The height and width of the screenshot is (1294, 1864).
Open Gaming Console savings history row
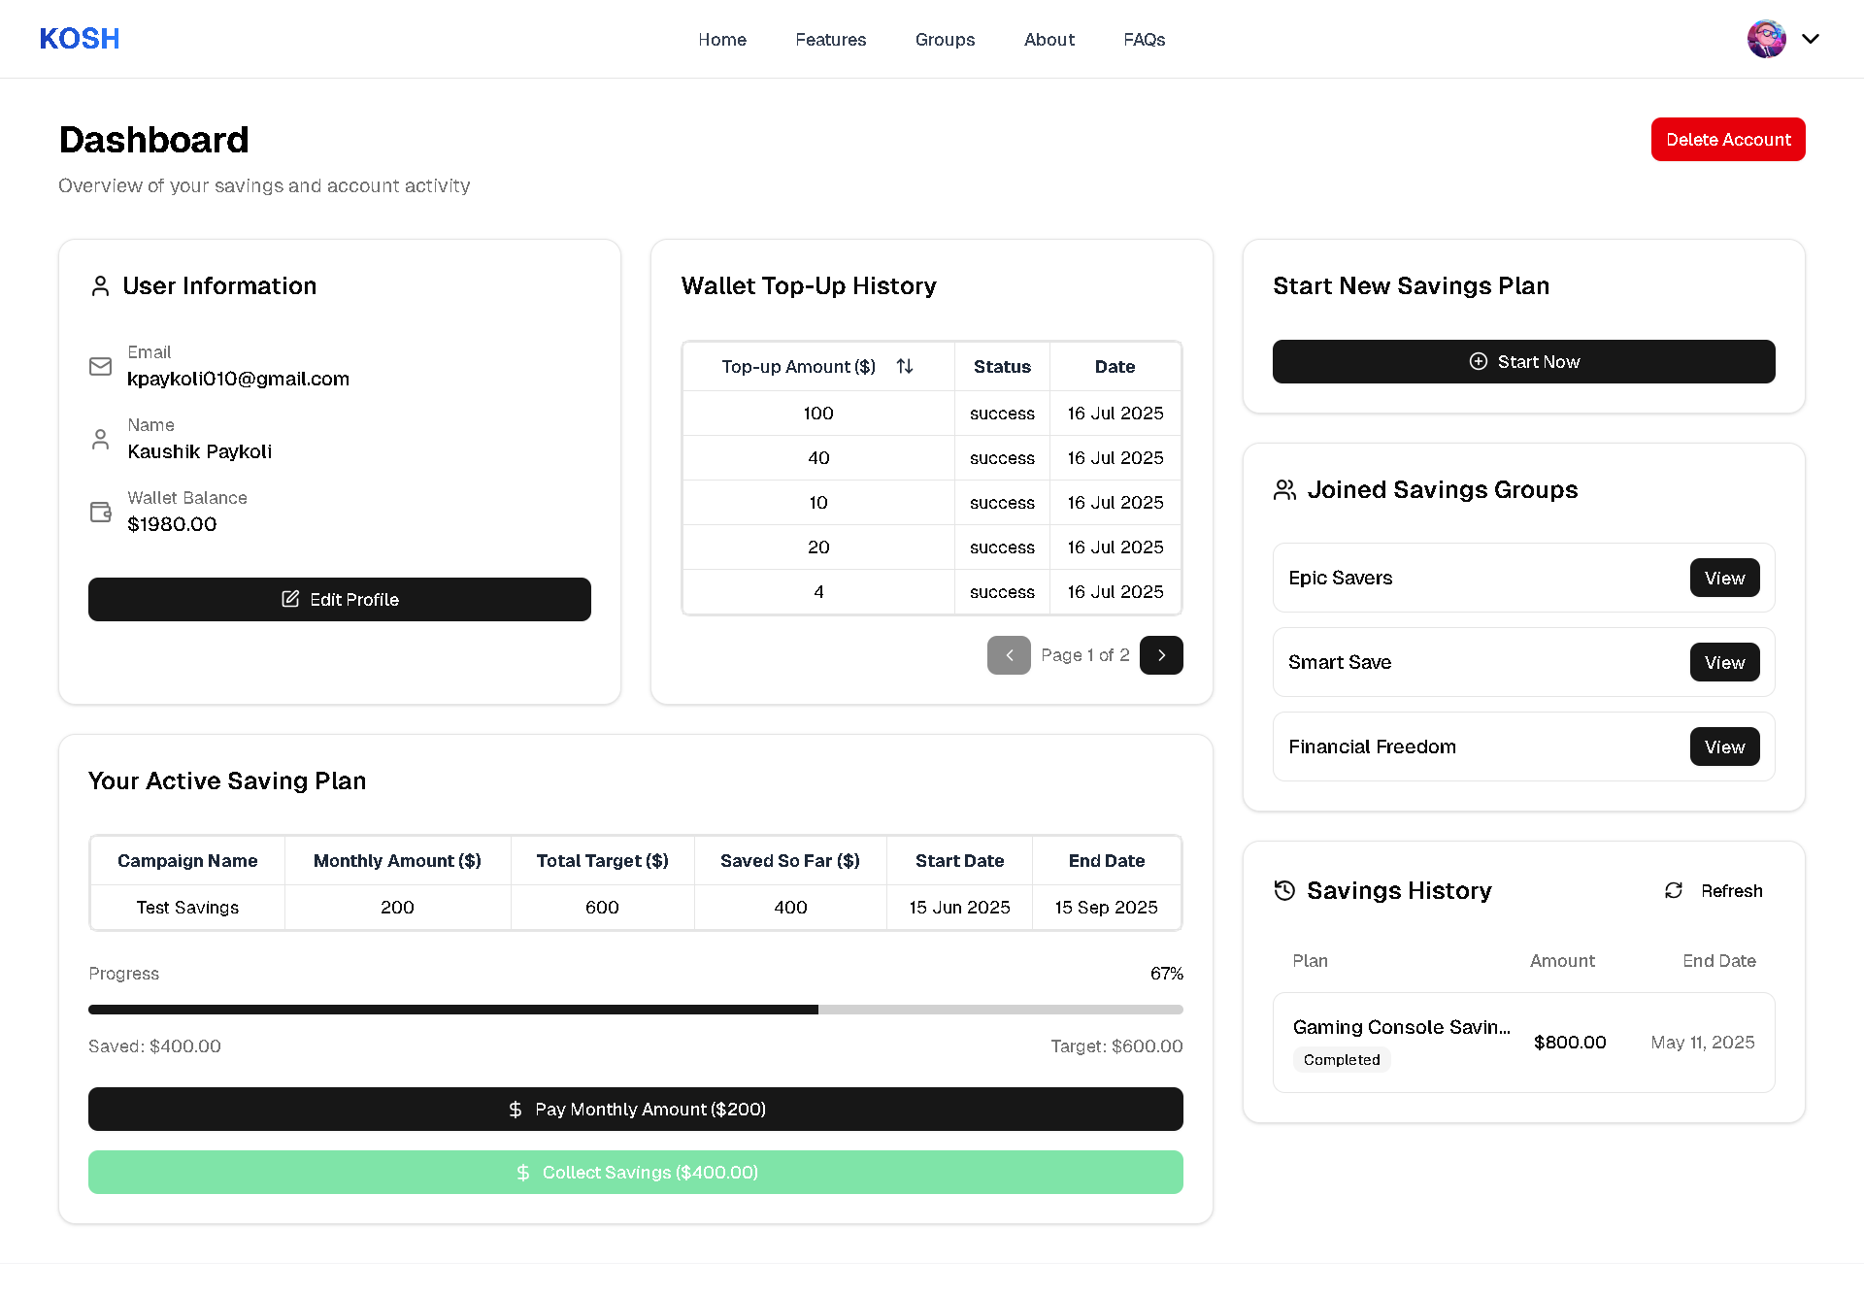click(1523, 1042)
